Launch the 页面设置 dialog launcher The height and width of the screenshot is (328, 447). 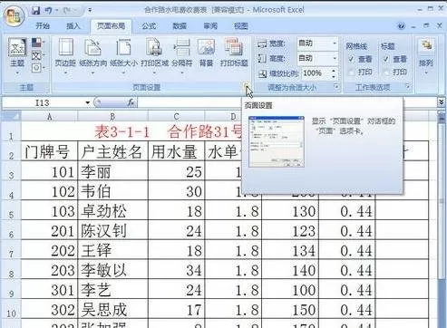tap(246, 86)
